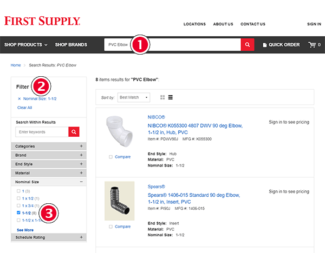
Task: Uncheck the 1-1/2 size checkbox
Action: 18,212
